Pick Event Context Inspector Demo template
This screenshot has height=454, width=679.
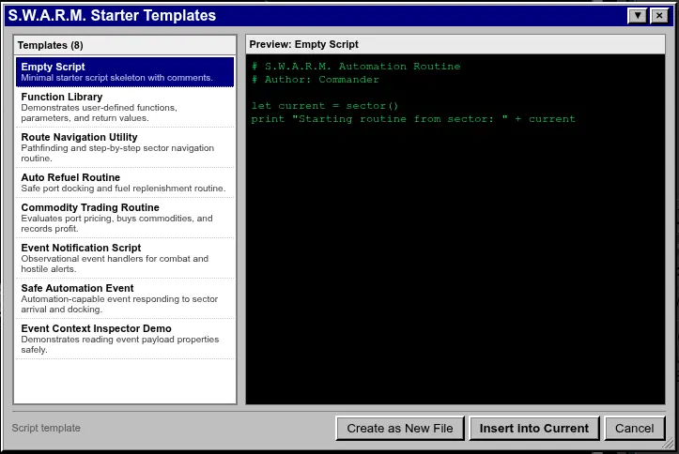[x=125, y=339]
